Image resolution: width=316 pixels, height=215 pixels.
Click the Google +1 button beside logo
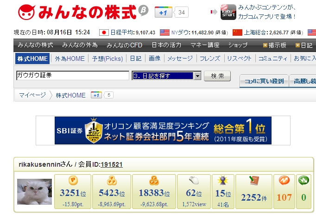164,13
